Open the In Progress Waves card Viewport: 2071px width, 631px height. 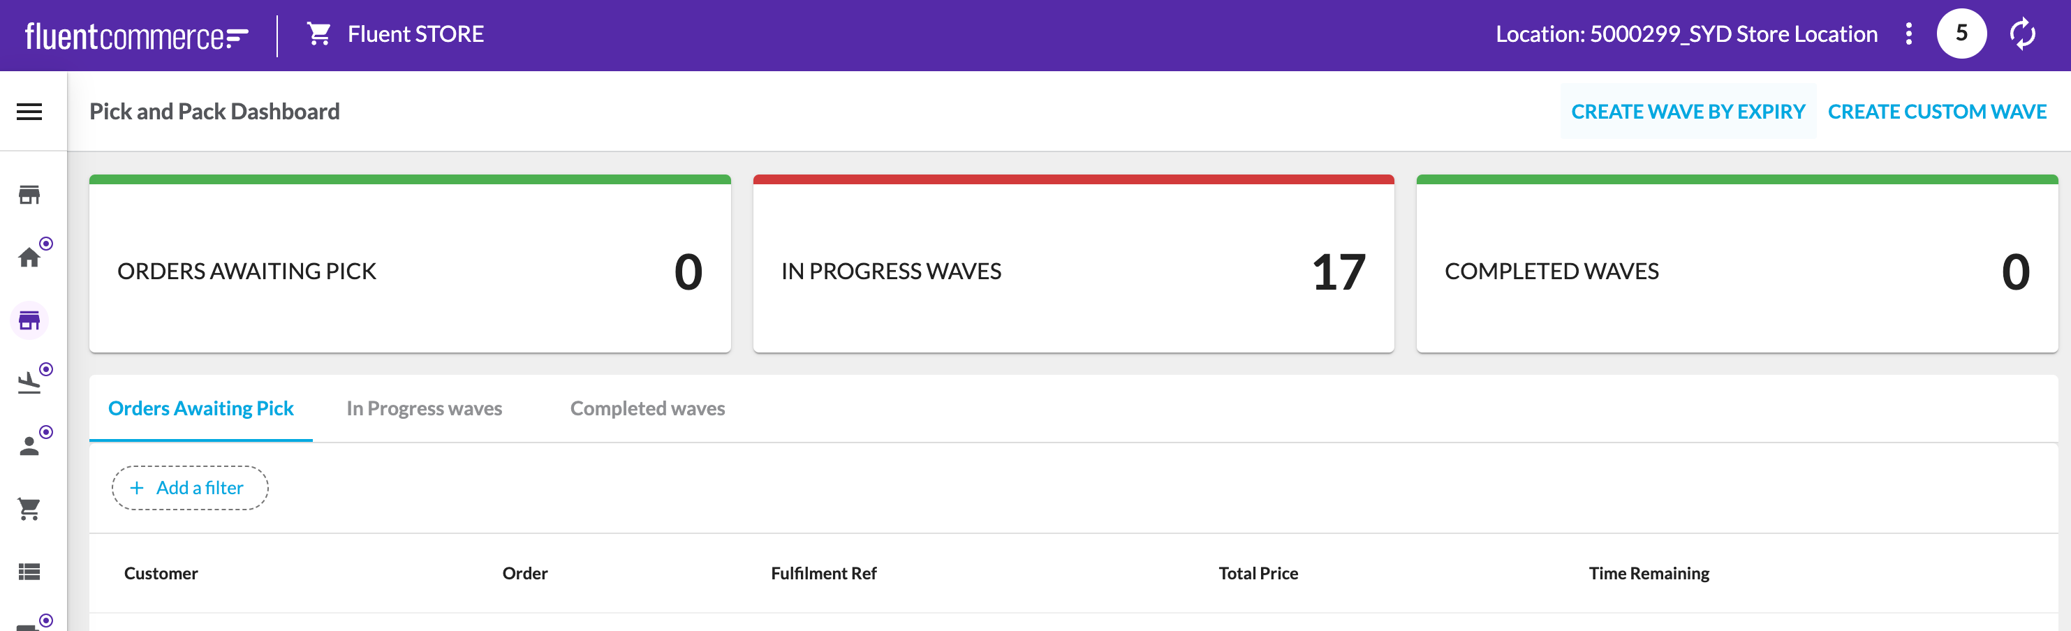1073,265
